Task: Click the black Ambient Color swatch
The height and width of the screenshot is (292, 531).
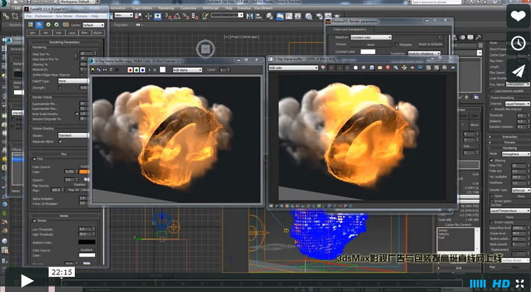Action: [86, 243]
